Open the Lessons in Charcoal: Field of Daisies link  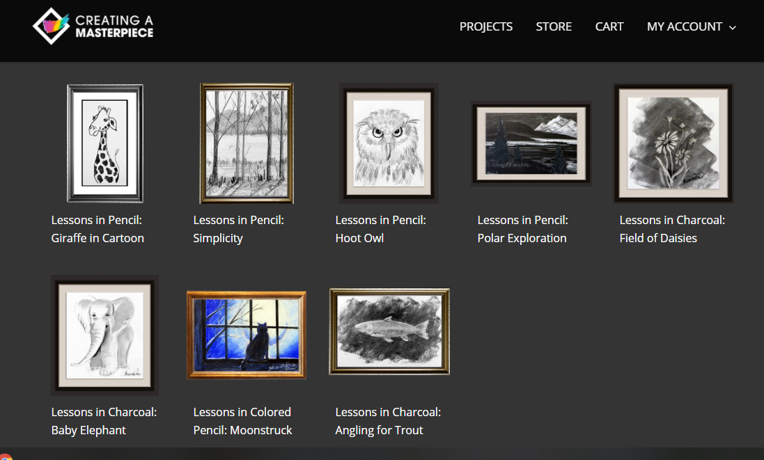[672, 229]
